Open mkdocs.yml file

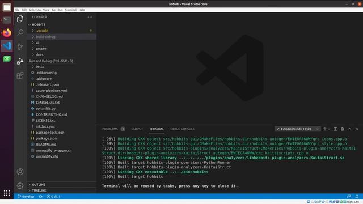(45, 126)
